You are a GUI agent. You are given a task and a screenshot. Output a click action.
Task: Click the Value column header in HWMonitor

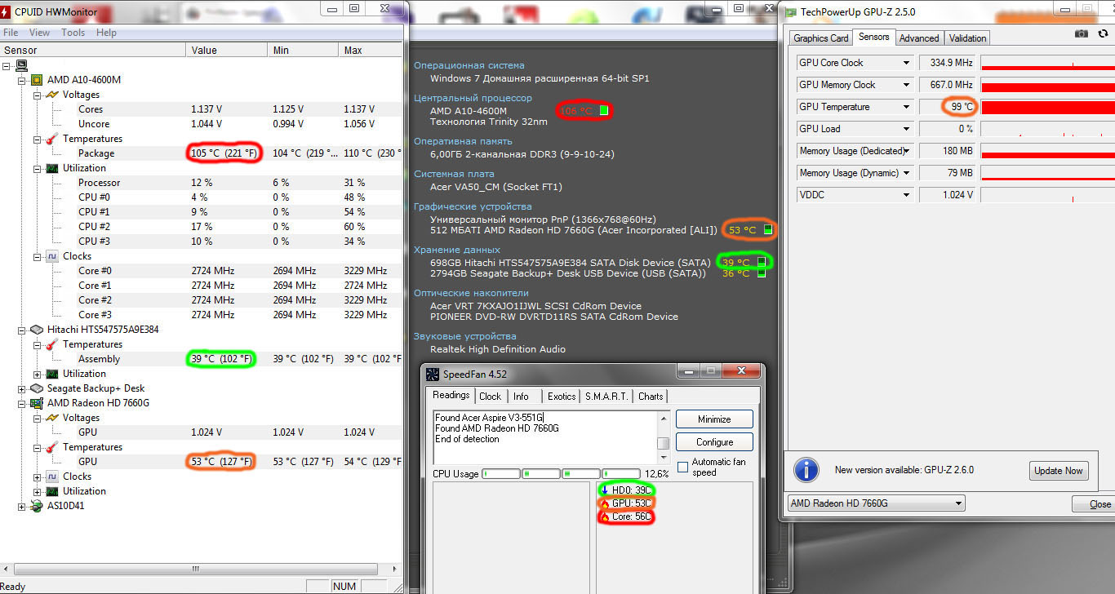coord(227,50)
